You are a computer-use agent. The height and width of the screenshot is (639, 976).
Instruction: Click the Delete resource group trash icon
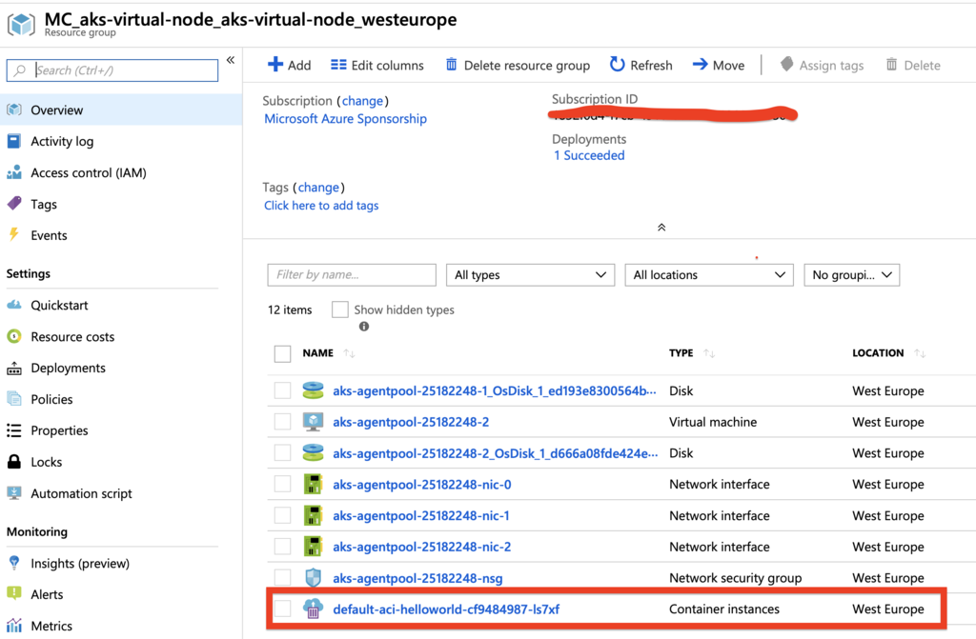click(451, 65)
